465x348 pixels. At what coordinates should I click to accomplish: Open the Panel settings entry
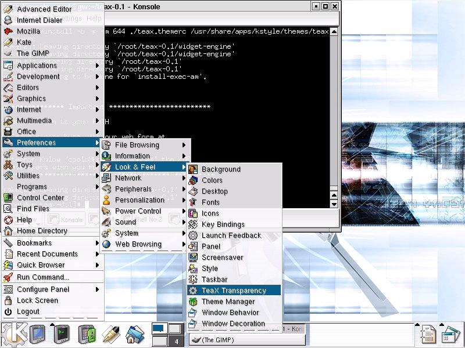[x=234, y=246]
